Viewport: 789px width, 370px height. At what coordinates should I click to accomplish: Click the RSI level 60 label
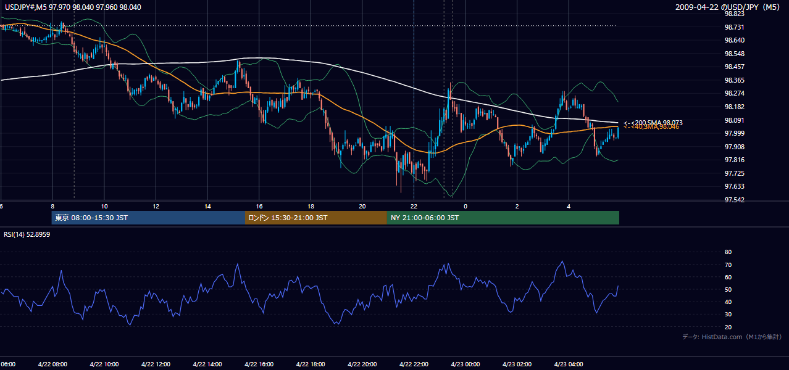(728, 277)
